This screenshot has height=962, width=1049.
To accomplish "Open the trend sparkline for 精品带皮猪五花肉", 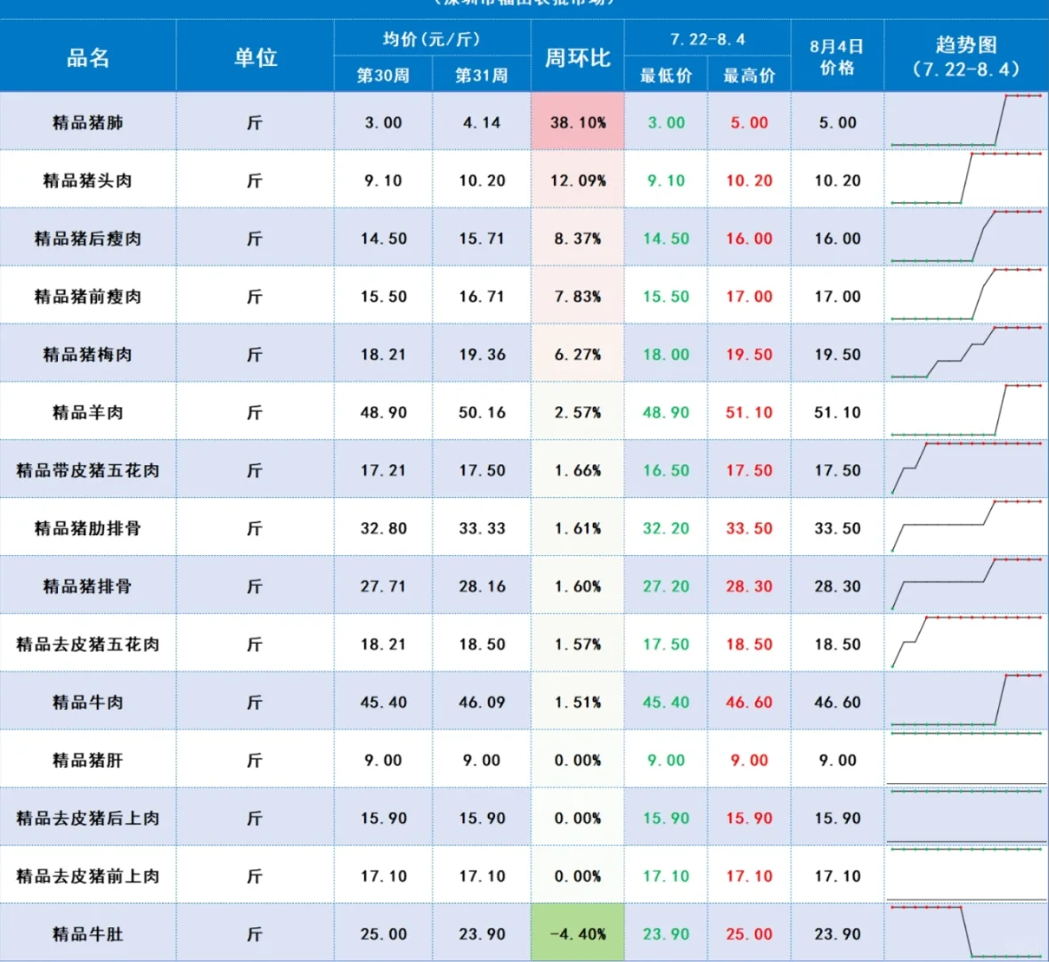I will point(966,469).
